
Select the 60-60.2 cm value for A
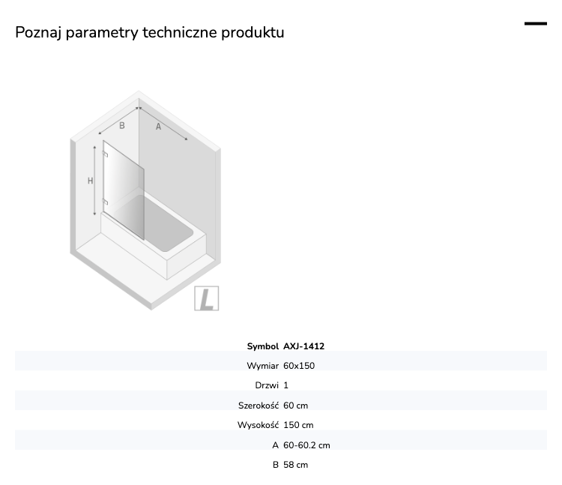306,445
